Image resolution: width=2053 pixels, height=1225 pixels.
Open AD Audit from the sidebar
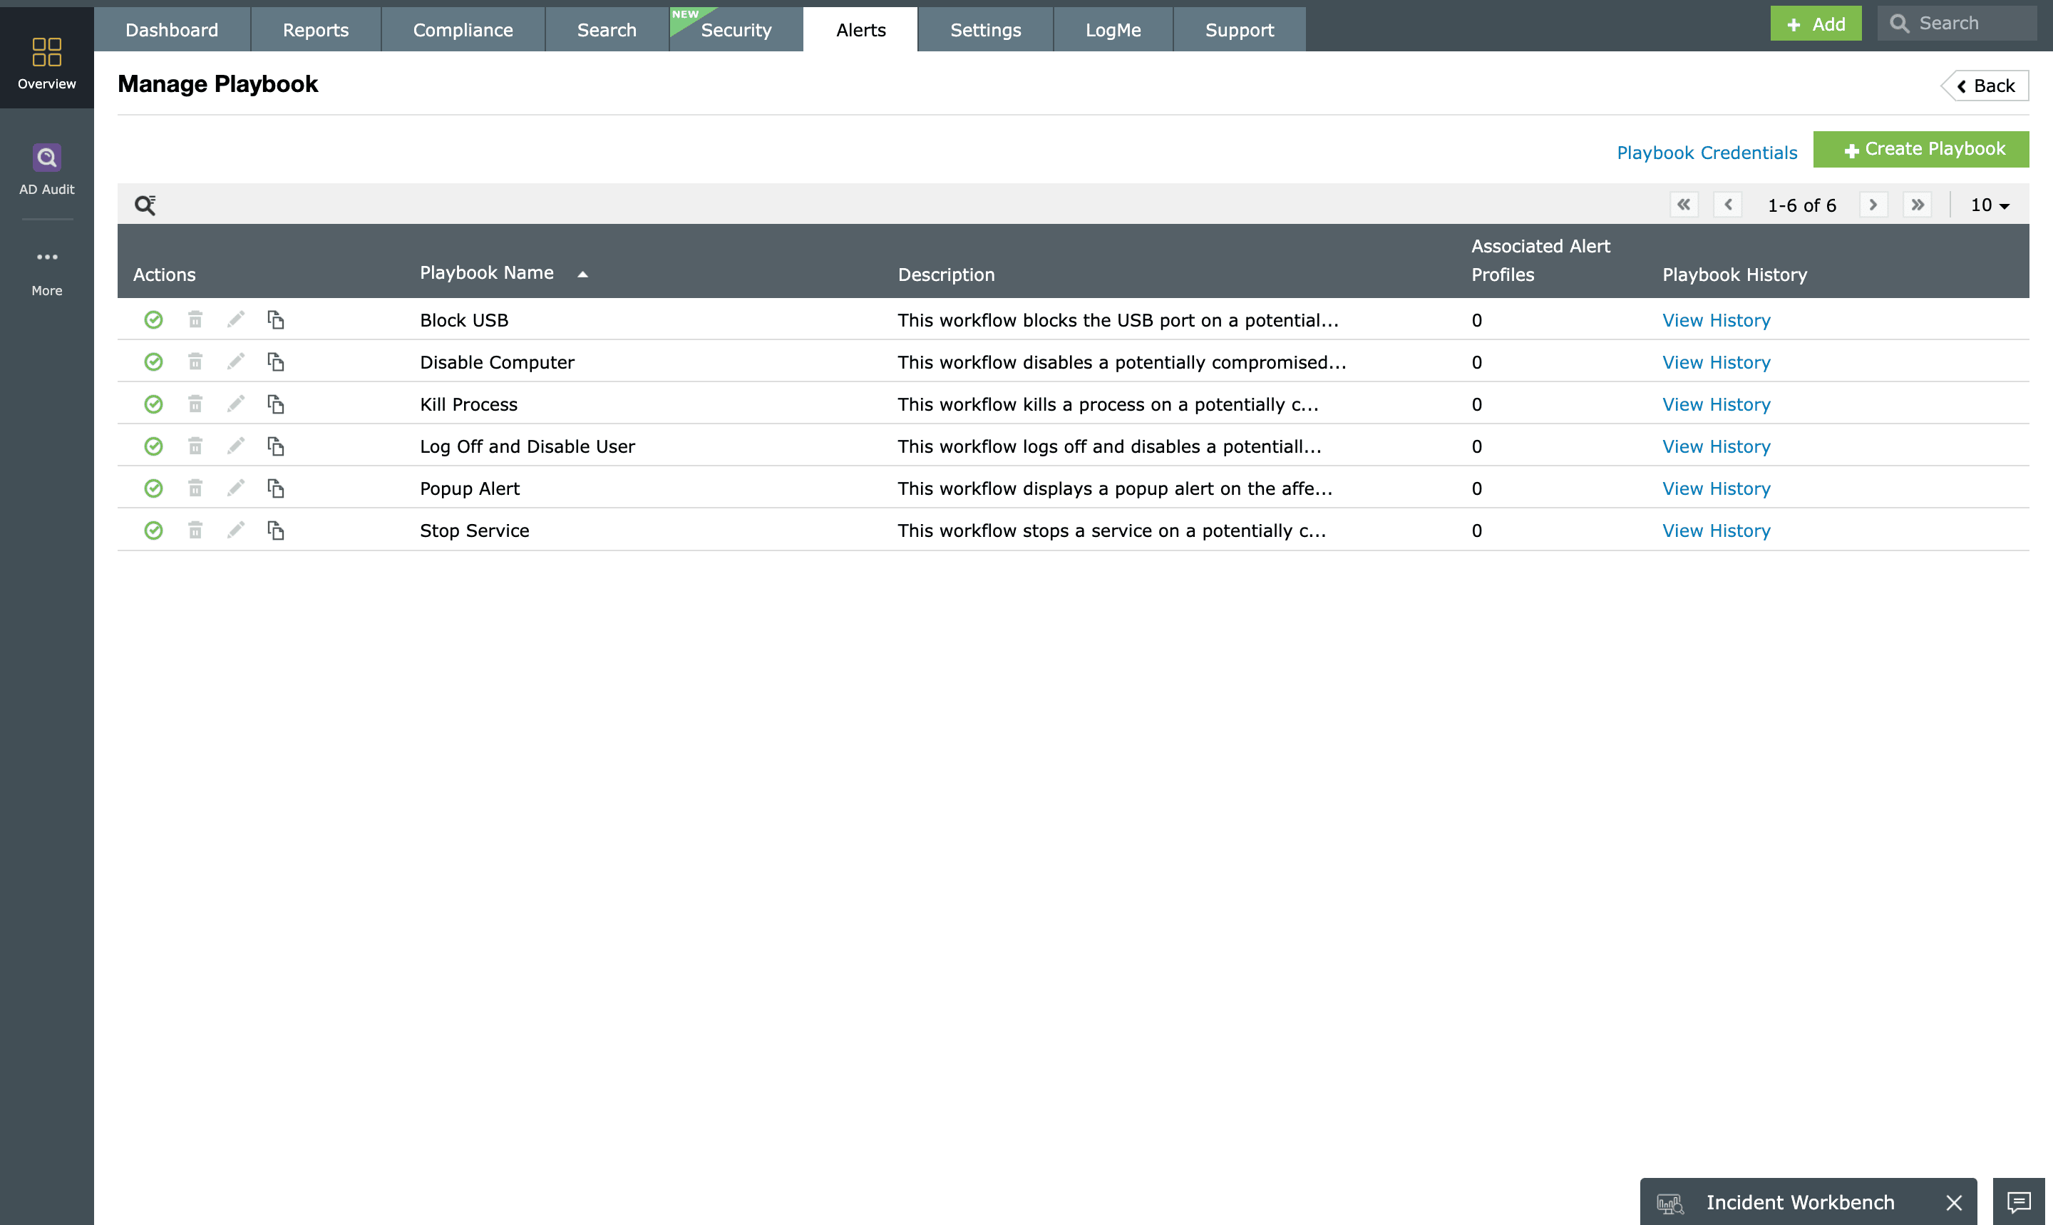47,168
